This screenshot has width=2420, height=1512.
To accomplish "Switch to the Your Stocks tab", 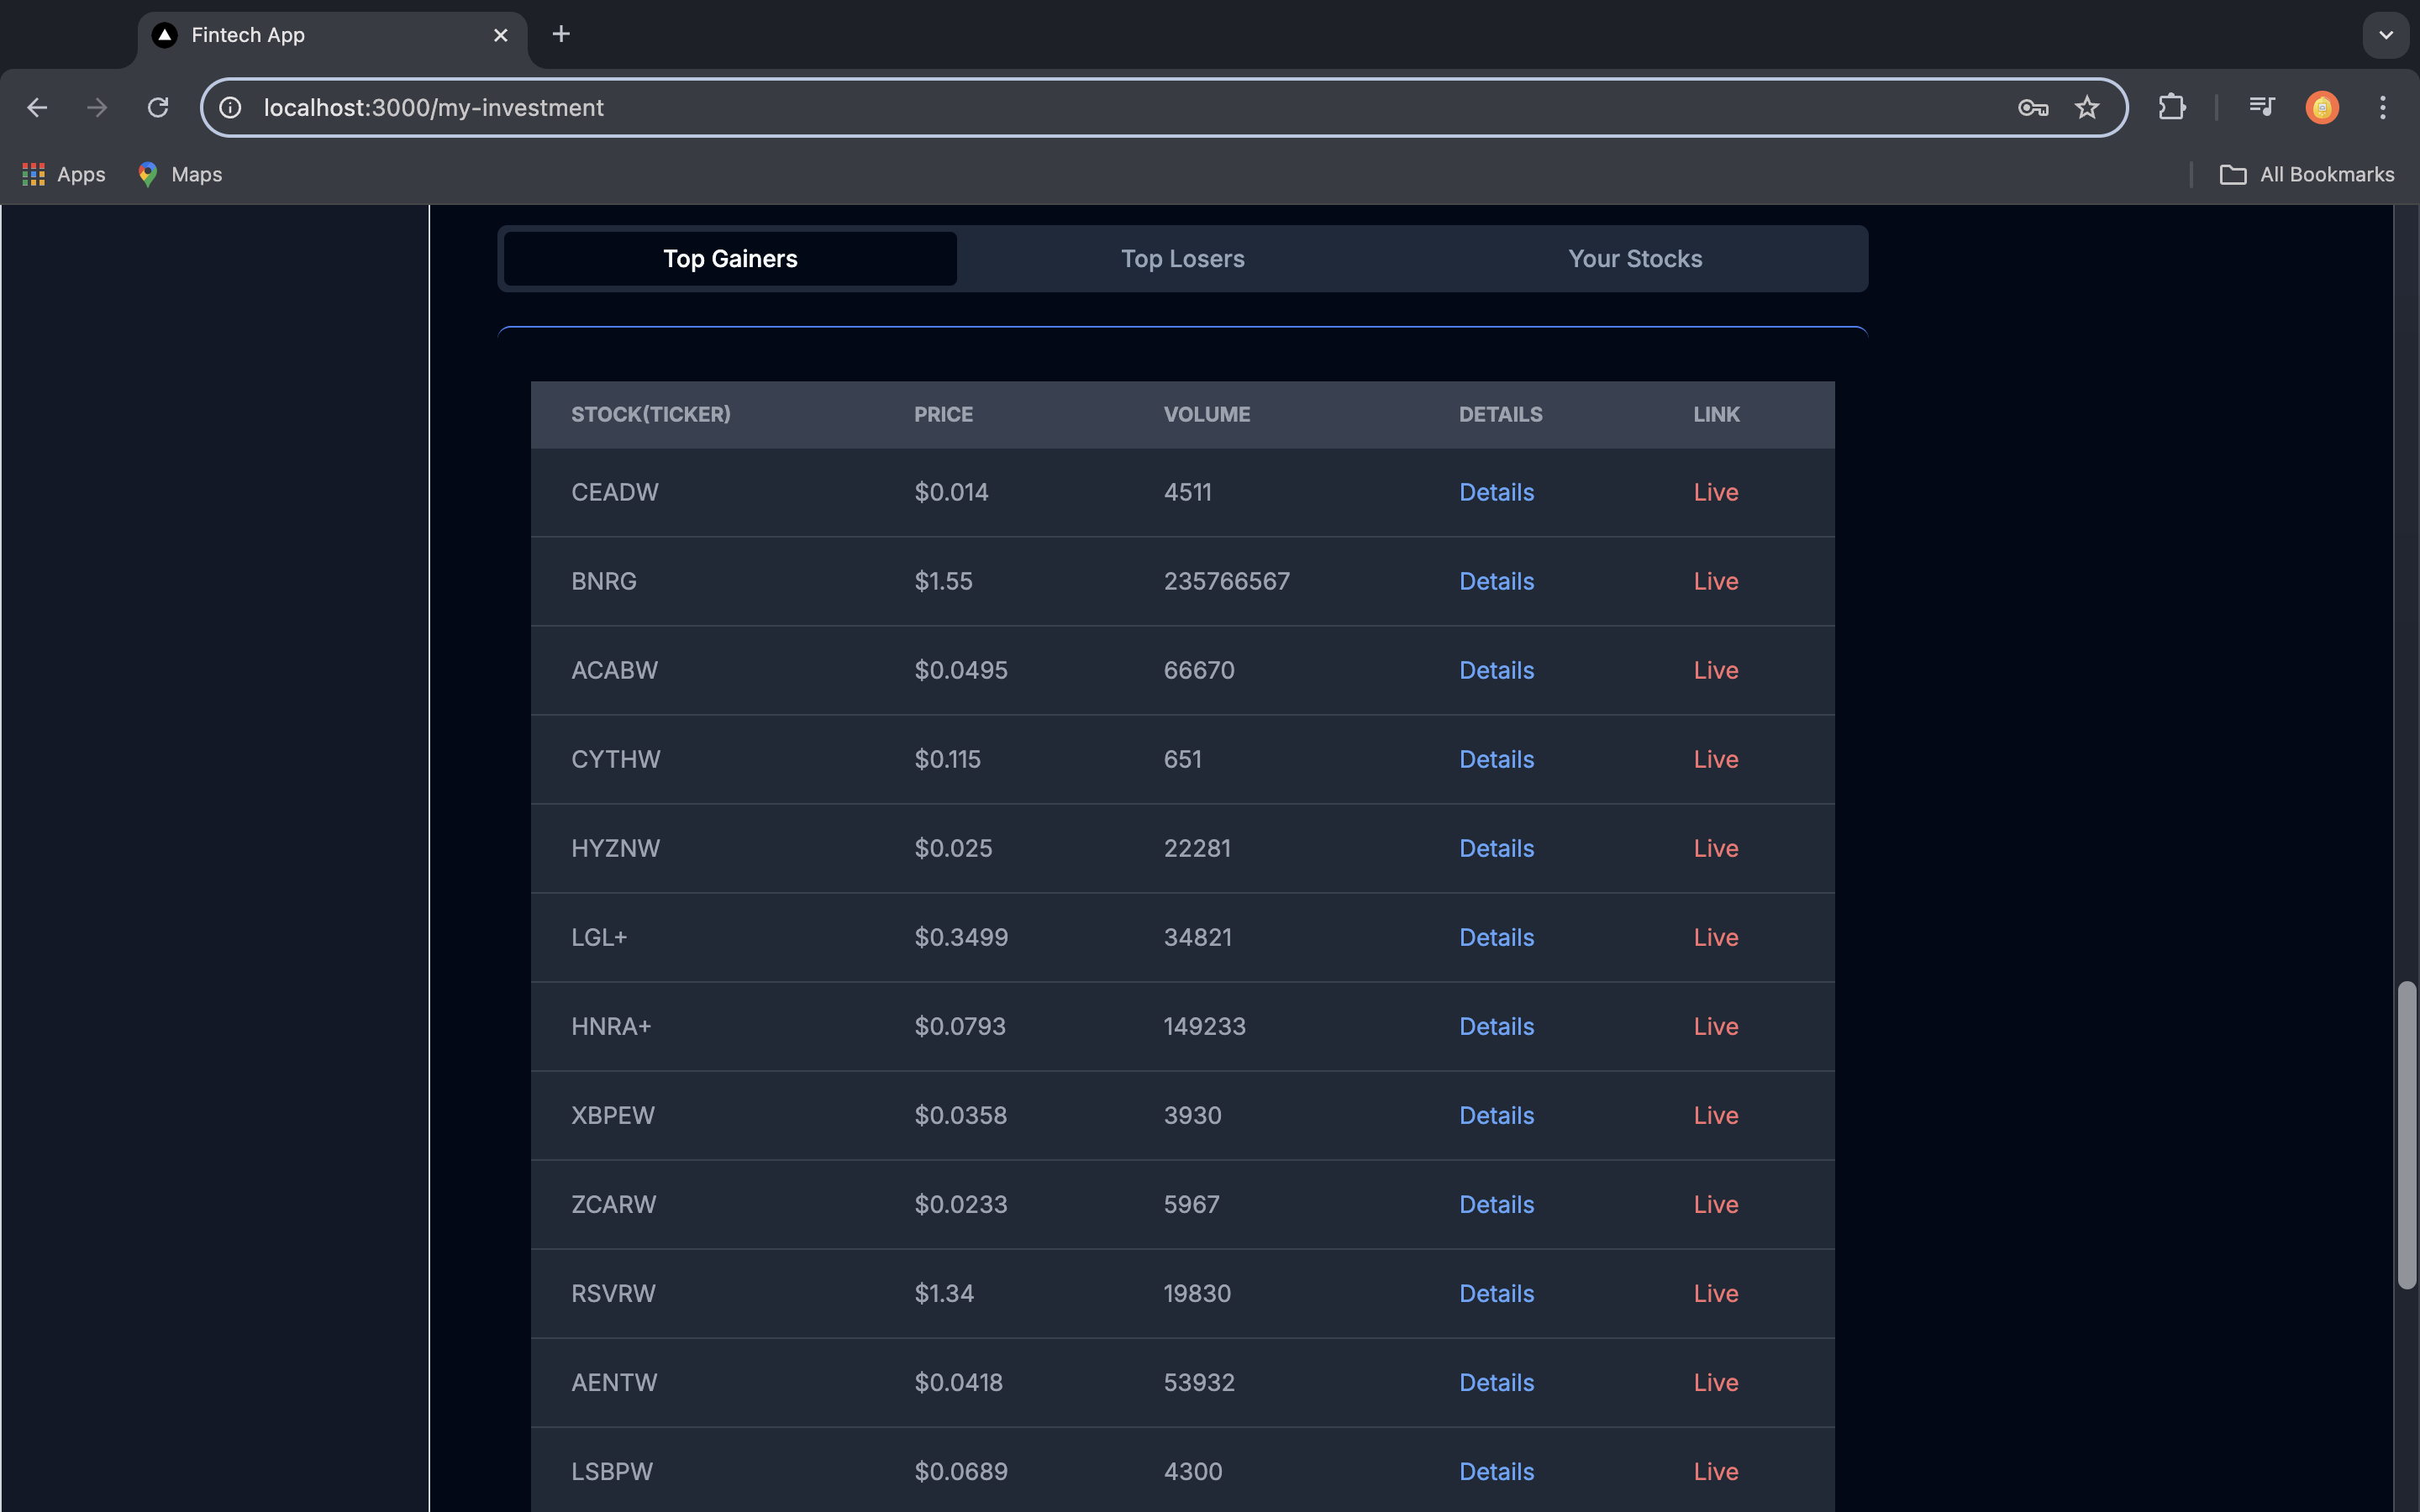I will coord(1634,259).
